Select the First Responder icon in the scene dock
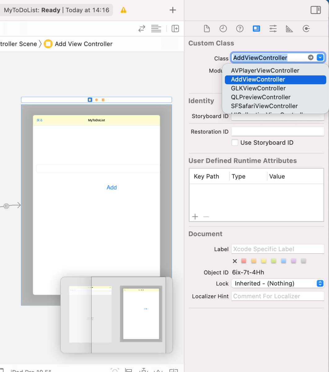Screen dimensions: 329x372 tap(97, 100)
